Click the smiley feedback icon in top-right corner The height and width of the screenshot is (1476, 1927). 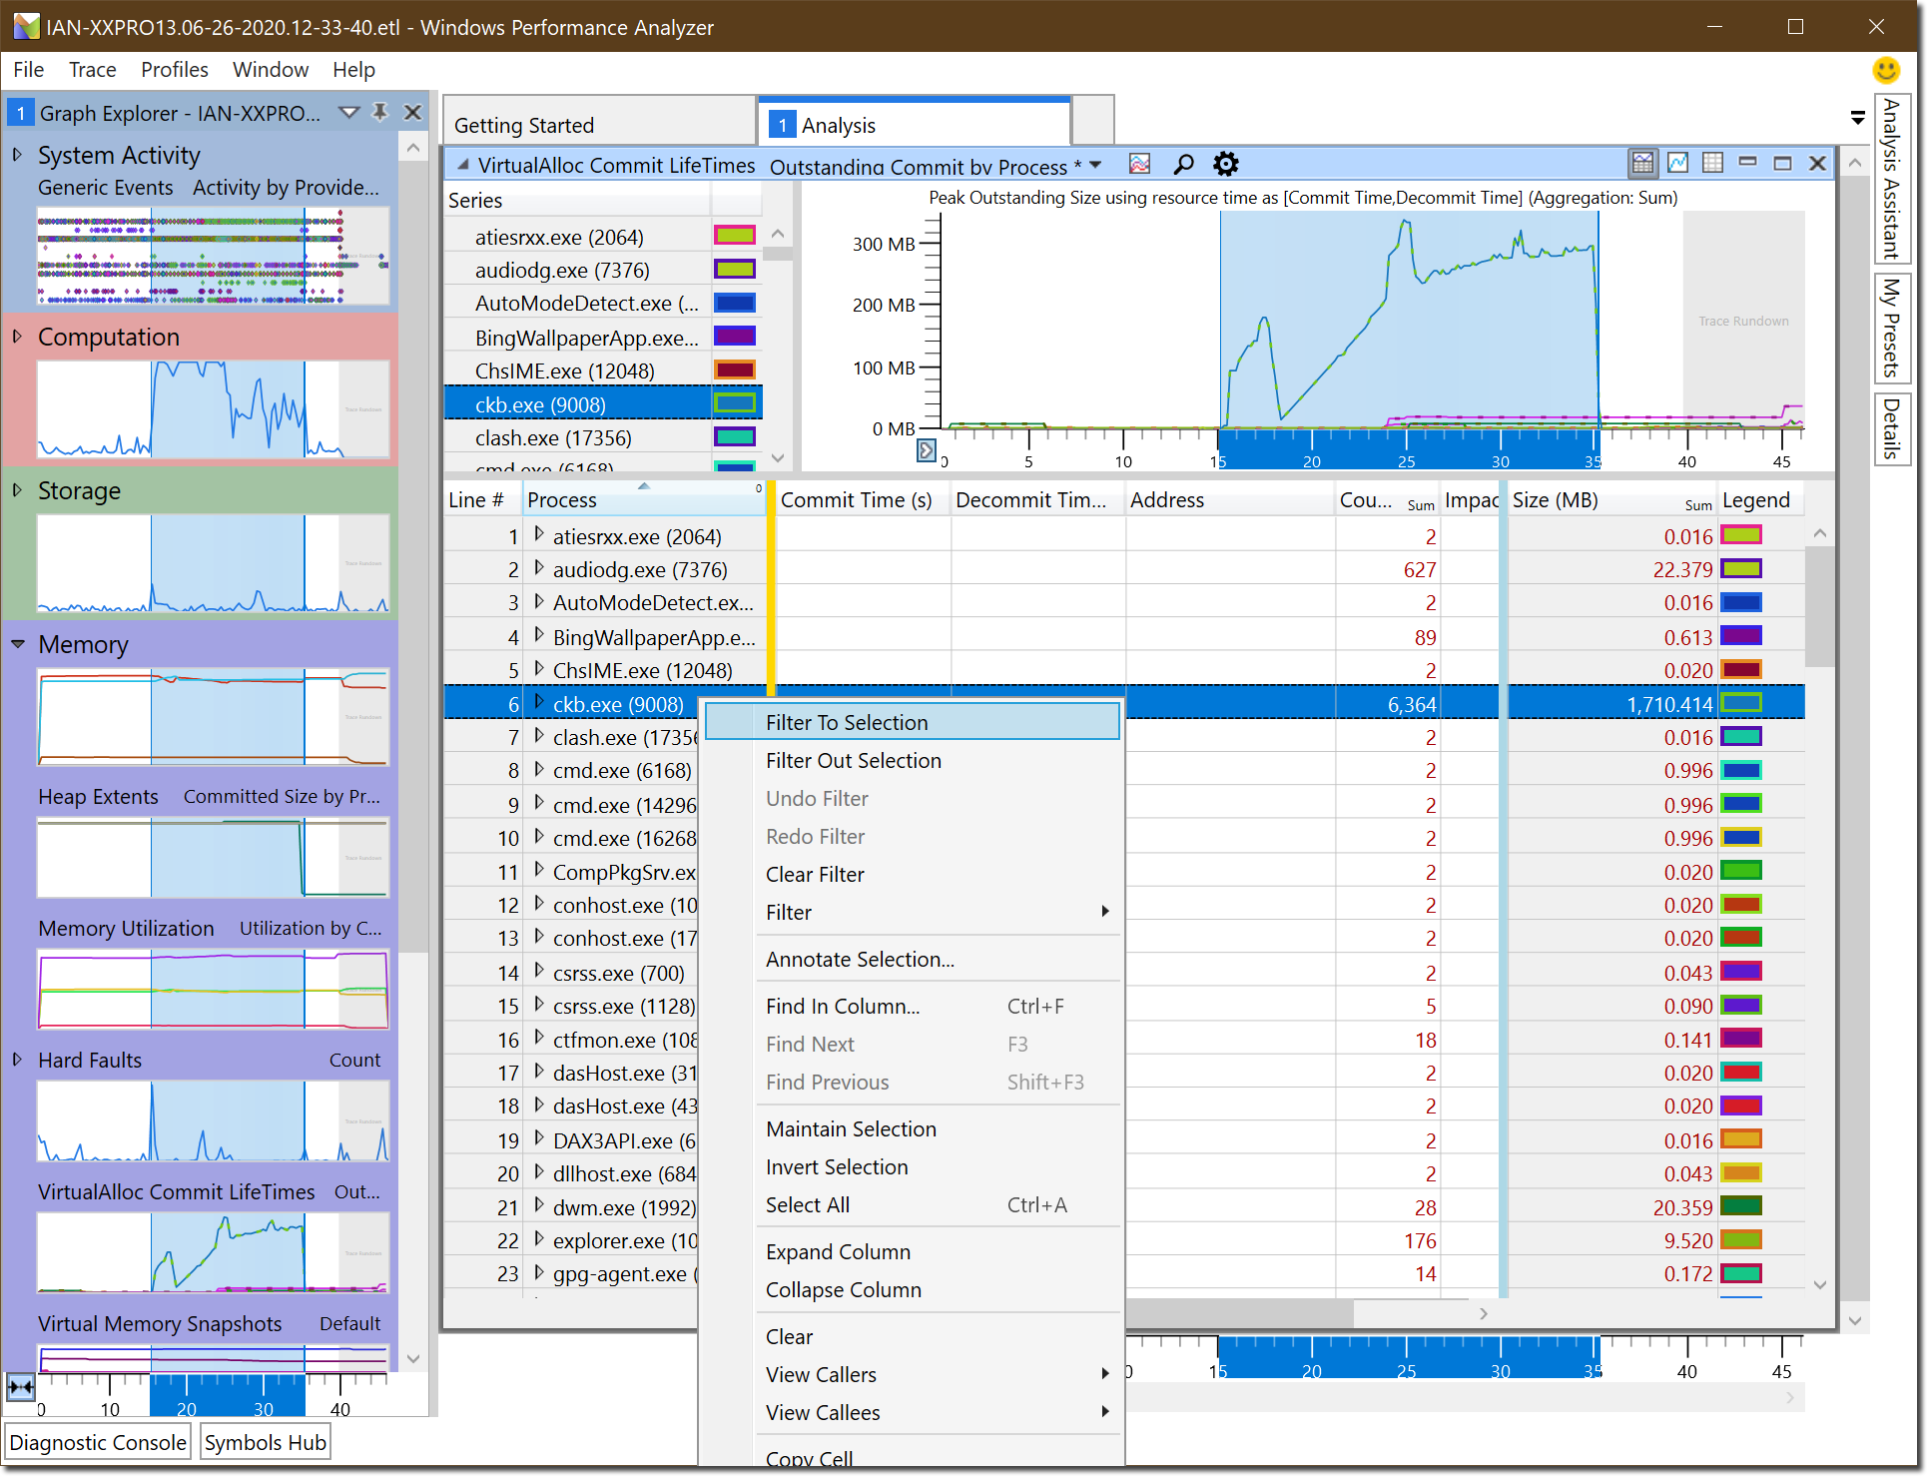tap(1885, 70)
